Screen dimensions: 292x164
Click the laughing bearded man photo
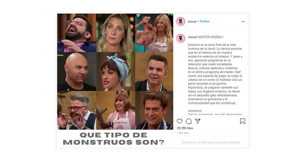(77, 33)
